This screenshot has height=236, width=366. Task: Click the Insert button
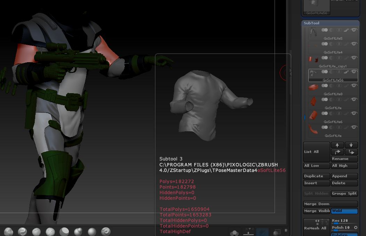pyautogui.click(x=317, y=183)
